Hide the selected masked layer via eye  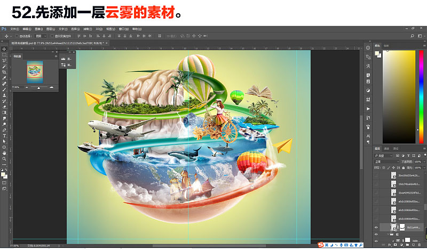pyautogui.click(x=376, y=228)
